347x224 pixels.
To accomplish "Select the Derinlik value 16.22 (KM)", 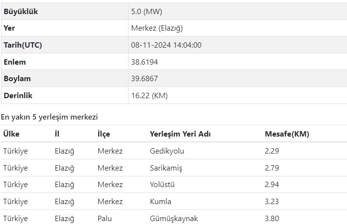I will click(149, 96).
